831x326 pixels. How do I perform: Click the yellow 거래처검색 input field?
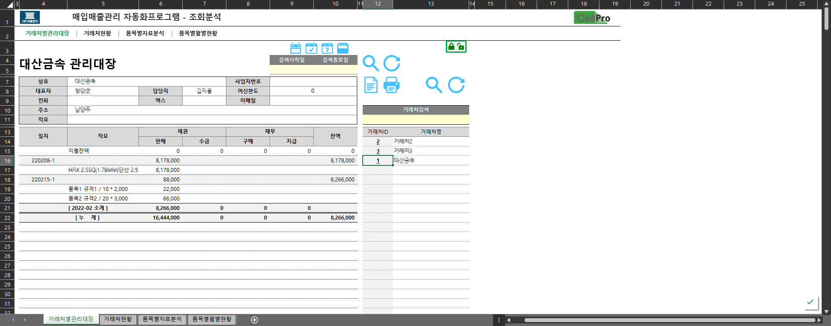click(415, 119)
